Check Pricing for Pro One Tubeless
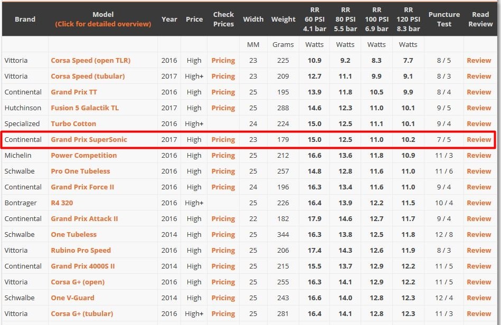Image resolution: width=501 pixels, height=325 pixels. [223, 171]
